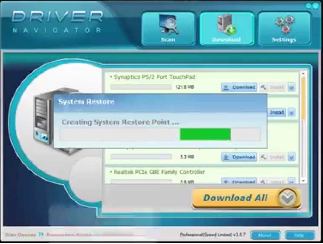Viewport: 323px width, 244px height.
Task: Click the orange driver list scrollbar thumb
Action: pos(303,98)
